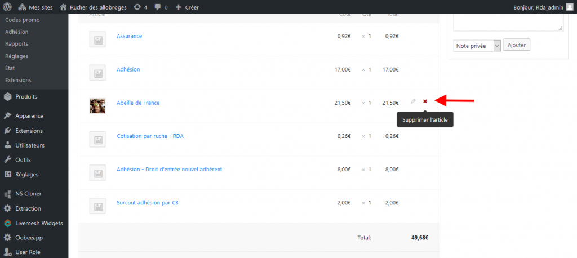Open the Note privée dropdown
This screenshot has width=577, height=258.
pyautogui.click(x=477, y=46)
